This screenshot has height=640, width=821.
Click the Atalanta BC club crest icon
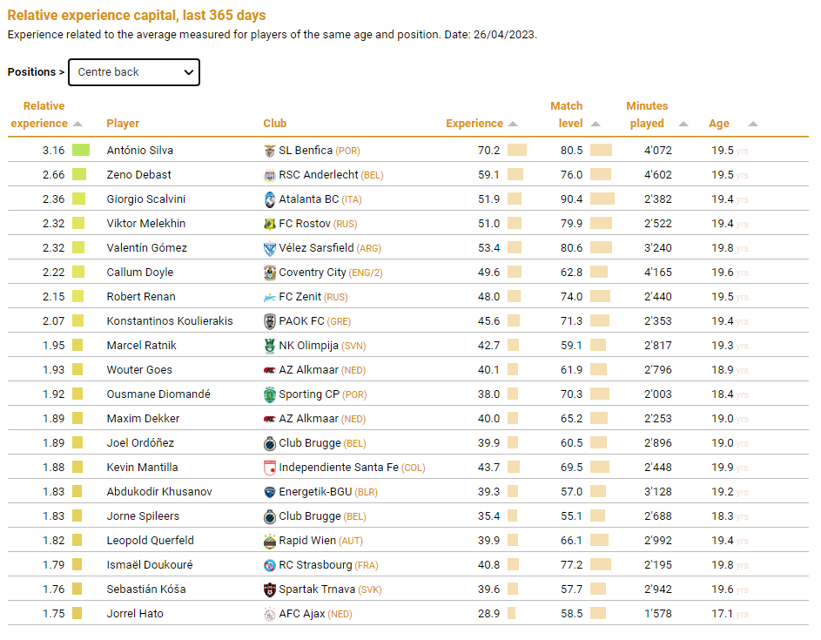[269, 199]
